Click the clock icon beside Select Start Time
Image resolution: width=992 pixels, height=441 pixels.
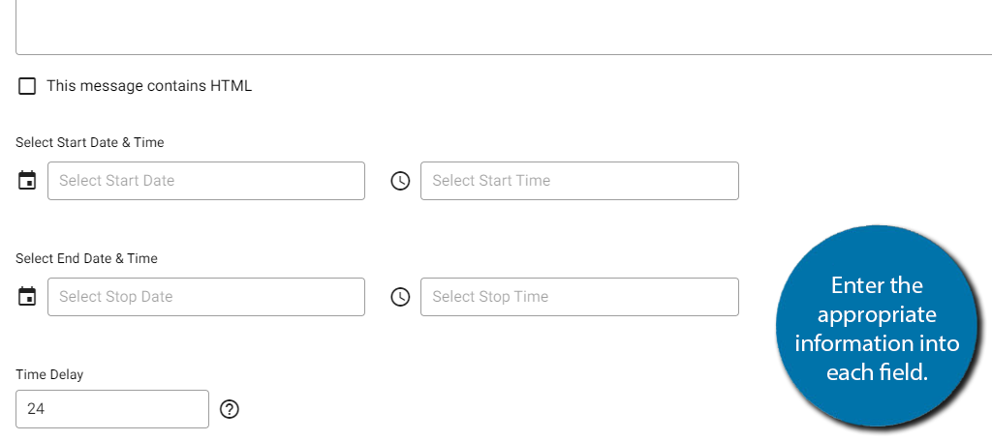click(400, 181)
